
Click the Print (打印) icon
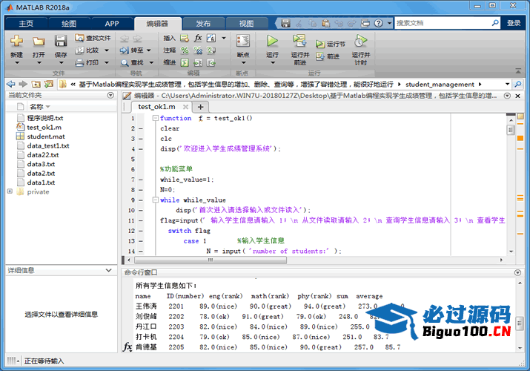(x=79, y=62)
